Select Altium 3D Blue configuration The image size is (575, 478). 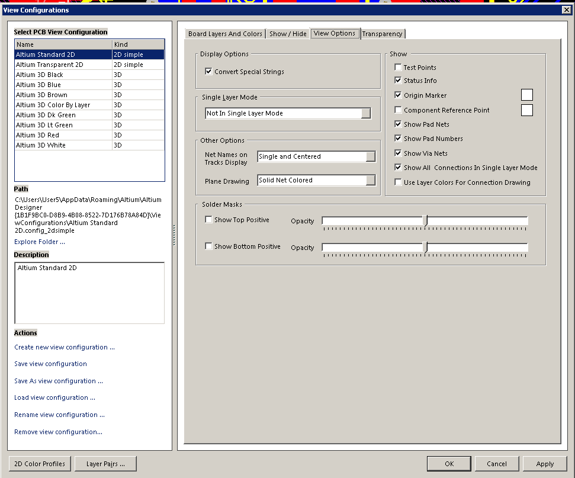coord(89,85)
